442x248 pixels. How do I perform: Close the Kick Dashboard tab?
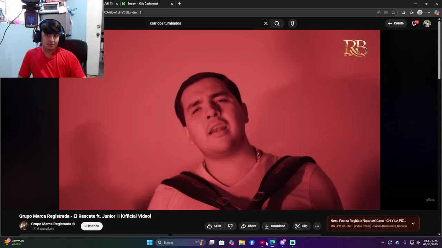[x=172, y=4]
